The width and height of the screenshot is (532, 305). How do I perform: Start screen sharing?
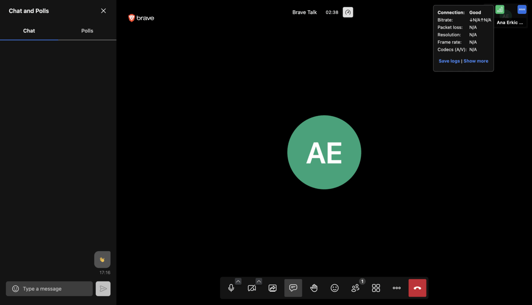(x=273, y=288)
